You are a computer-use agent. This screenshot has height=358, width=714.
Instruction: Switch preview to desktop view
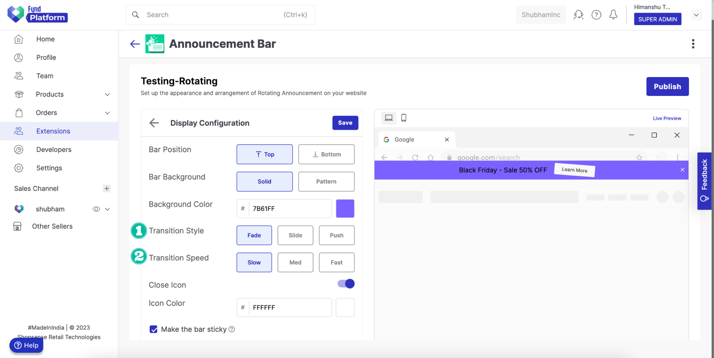click(x=388, y=118)
